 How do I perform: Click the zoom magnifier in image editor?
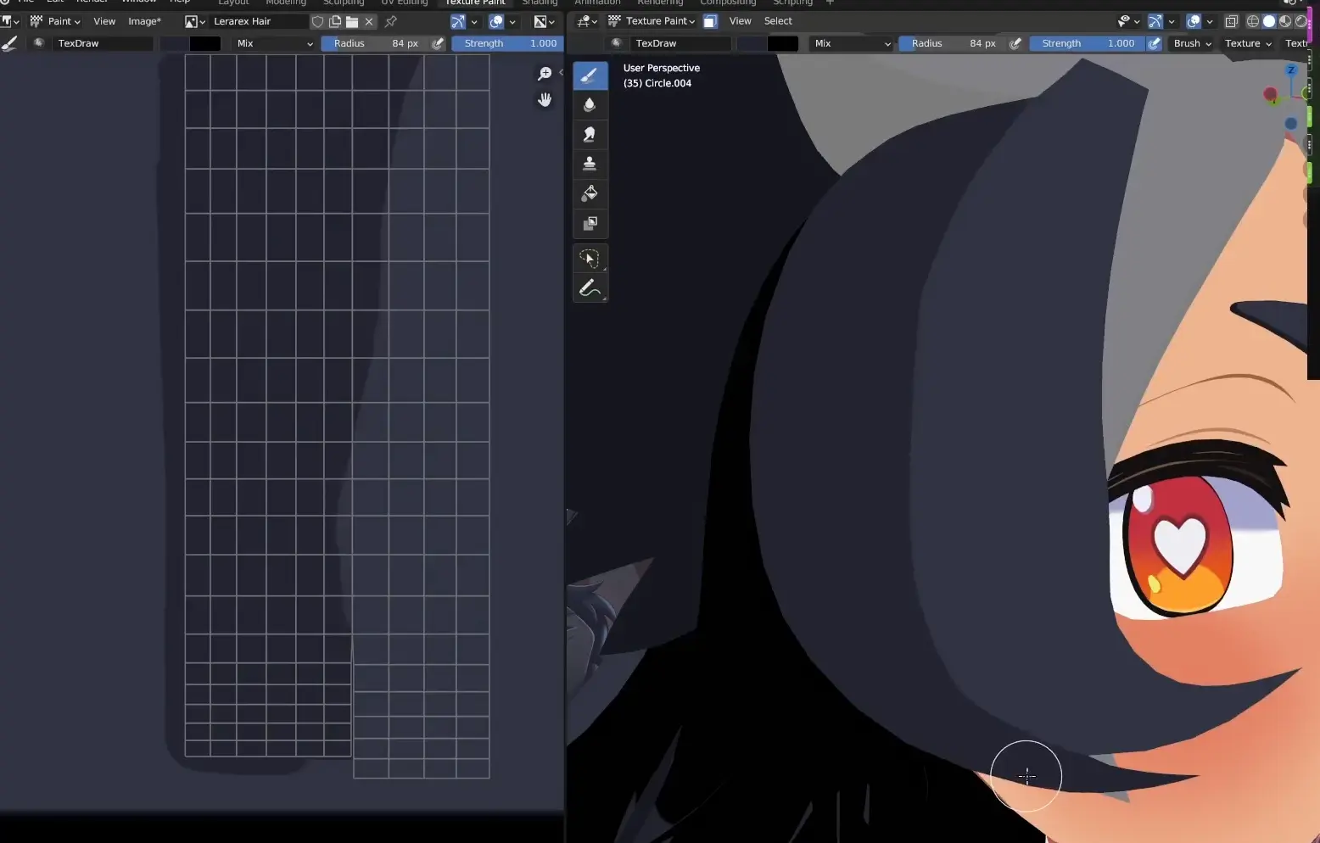click(x=545, y=74)
